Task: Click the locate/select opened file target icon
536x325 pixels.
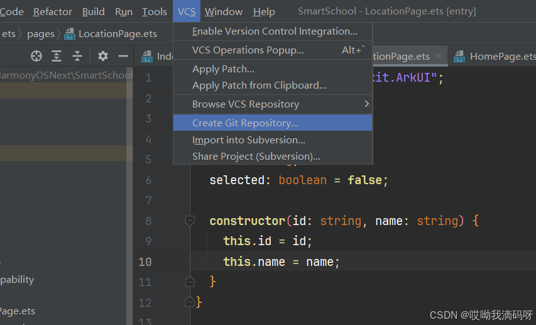Action: (36, 56)
